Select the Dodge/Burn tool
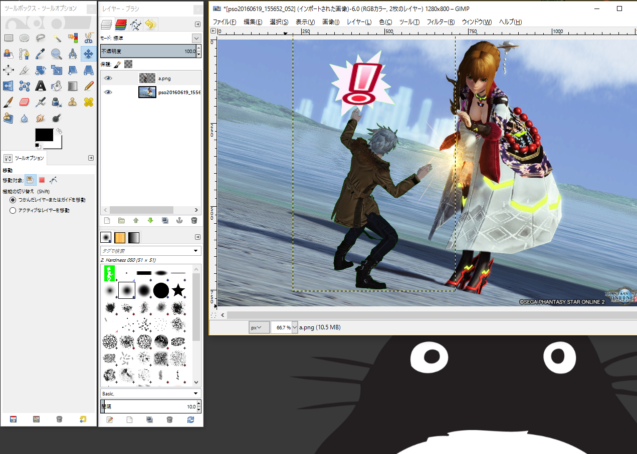The image size is (637, 454). pyautogui.click(x=57, y=118)
